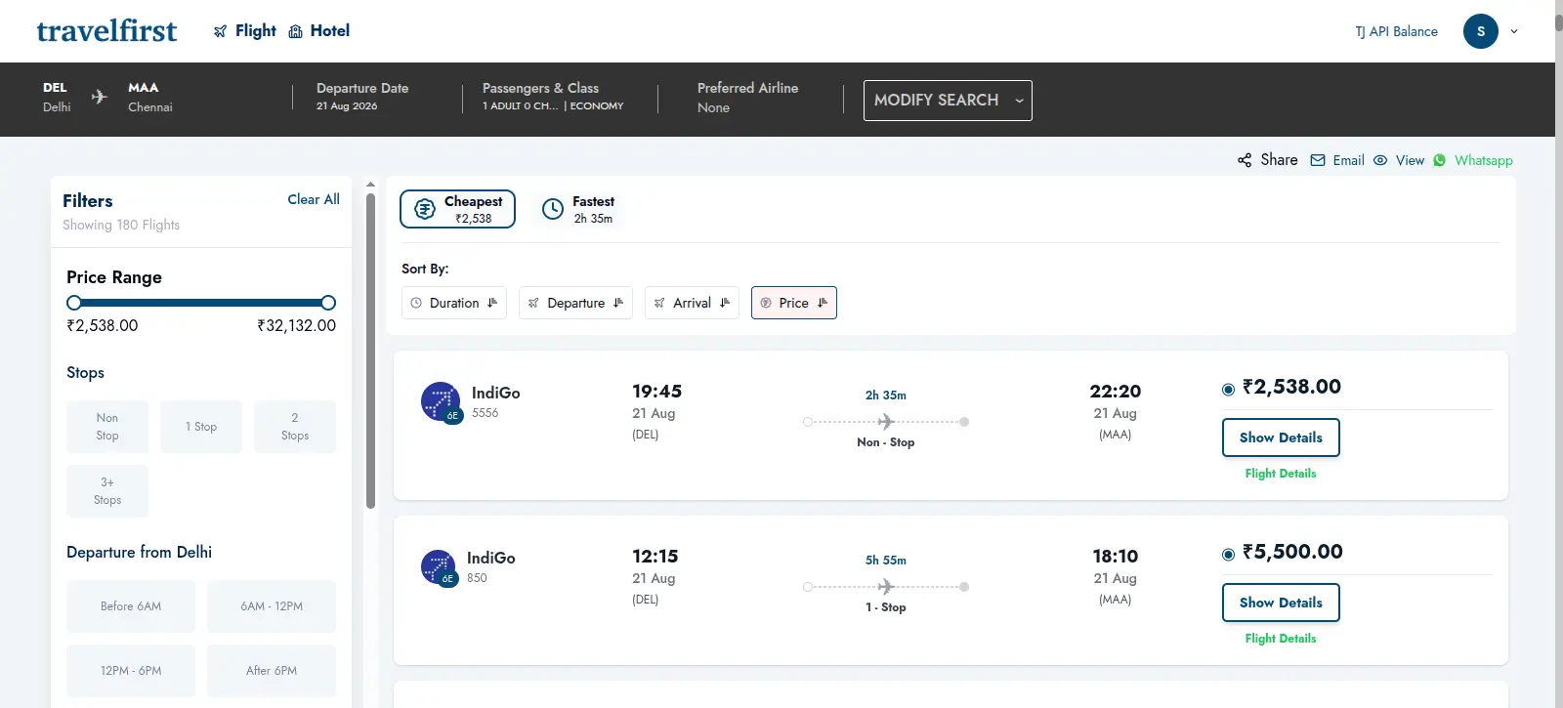Click the eye View icon
This screenshot has height=708, width=1563.
point(1380,160)
